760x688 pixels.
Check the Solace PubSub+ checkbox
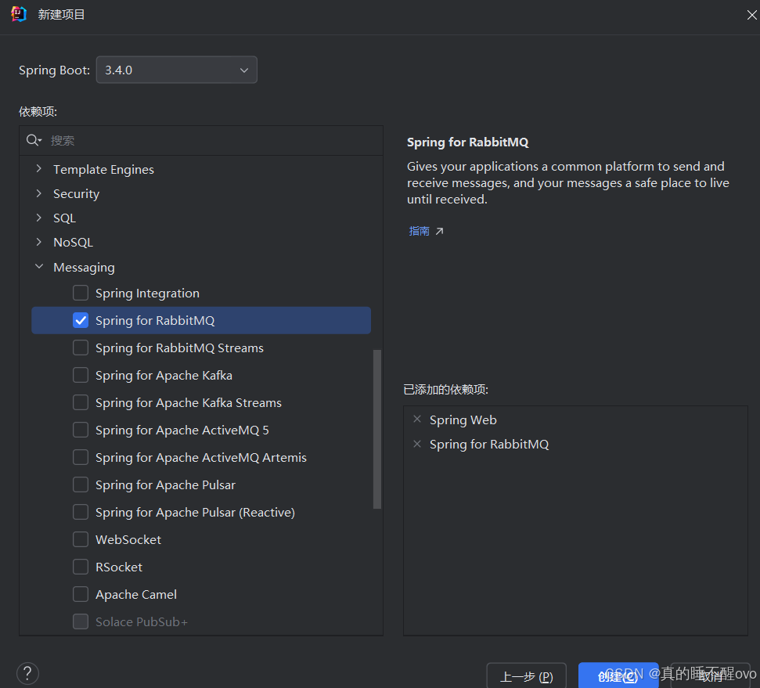81,621
